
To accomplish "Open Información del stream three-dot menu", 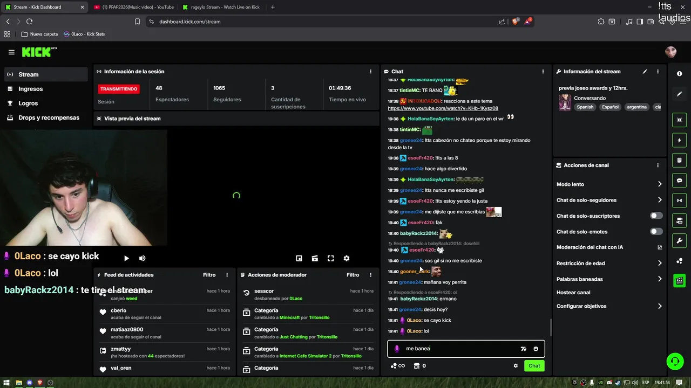I will (x=658, y=71).
